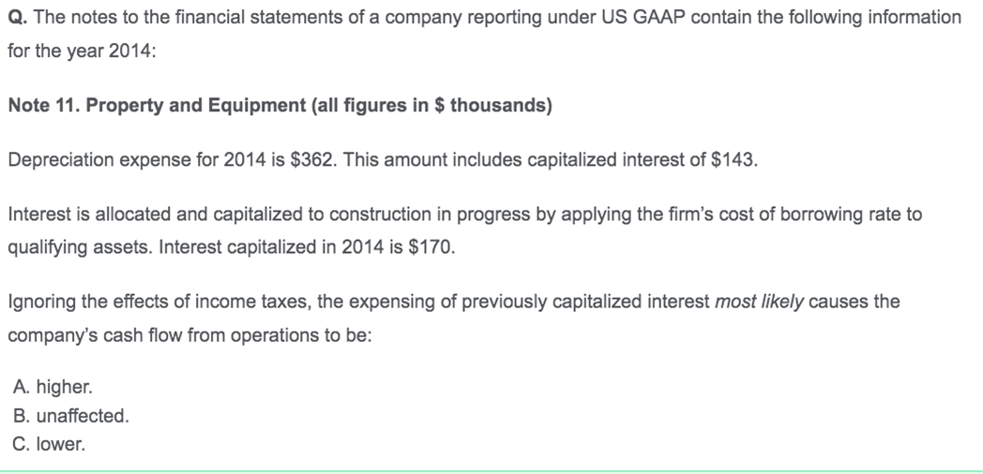Screen dimensions: 983x474
Task: Click the 'qualifying assets.' text
Action: [81, 248]
